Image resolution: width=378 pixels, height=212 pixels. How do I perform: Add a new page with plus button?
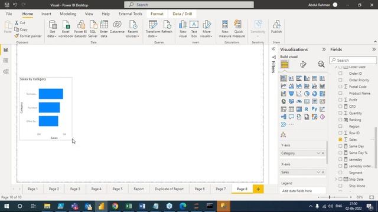258,189
